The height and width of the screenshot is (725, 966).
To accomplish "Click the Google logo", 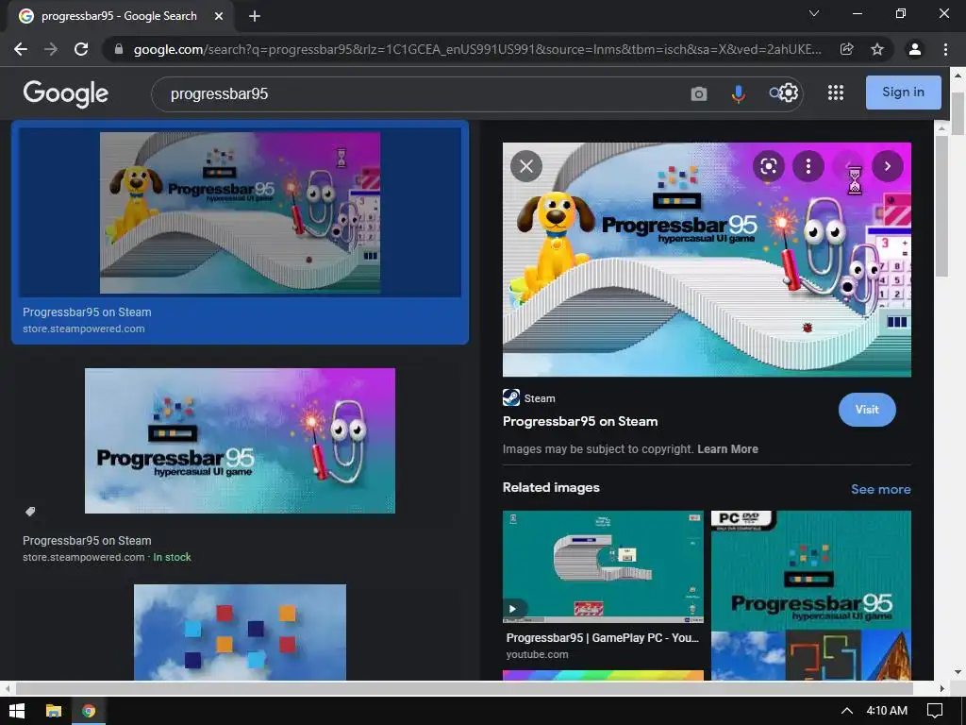I will pyautogui.click(x=66, y=93).
